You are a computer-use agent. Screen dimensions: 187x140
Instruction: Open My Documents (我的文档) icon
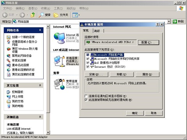9,101
